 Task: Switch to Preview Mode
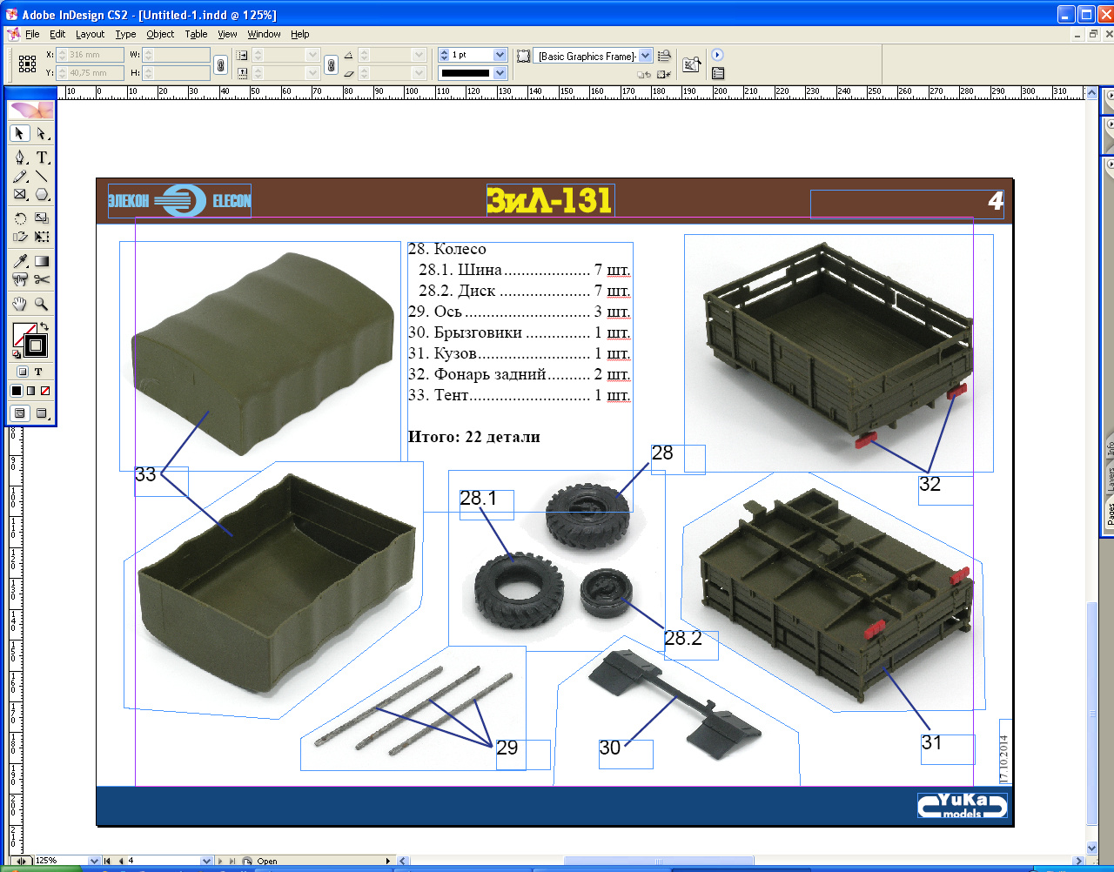click(x=42, y=413)
